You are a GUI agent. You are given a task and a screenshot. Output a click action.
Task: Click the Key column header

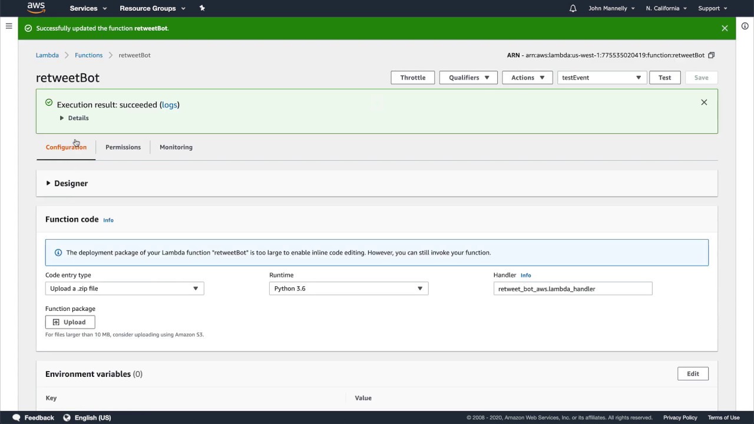click(51, 398)
